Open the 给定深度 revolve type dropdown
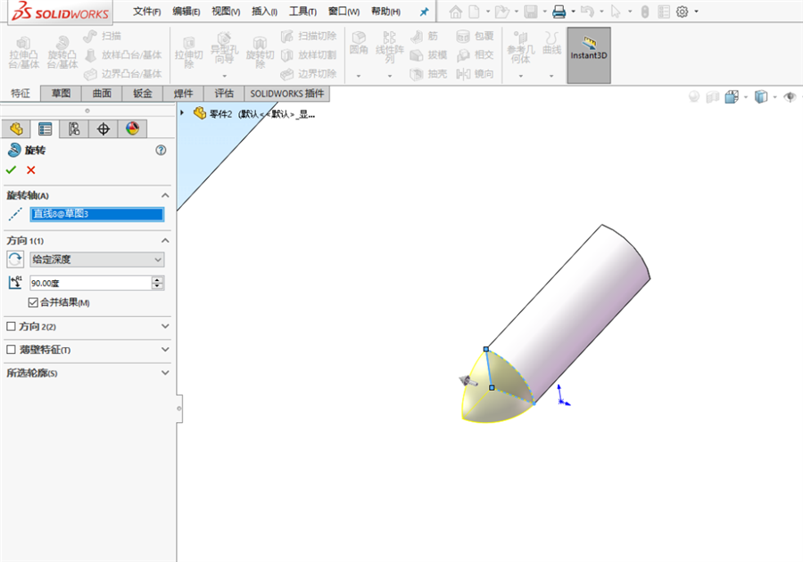 tap(96, 260)
